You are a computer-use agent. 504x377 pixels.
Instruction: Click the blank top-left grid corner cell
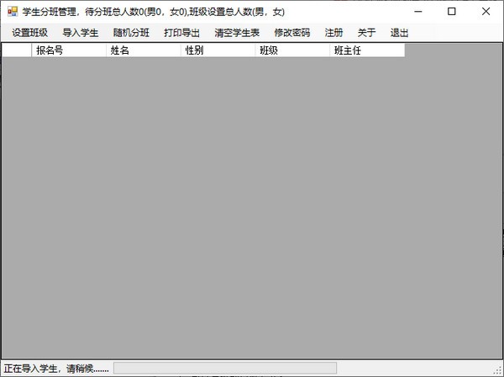pos(17,50)
